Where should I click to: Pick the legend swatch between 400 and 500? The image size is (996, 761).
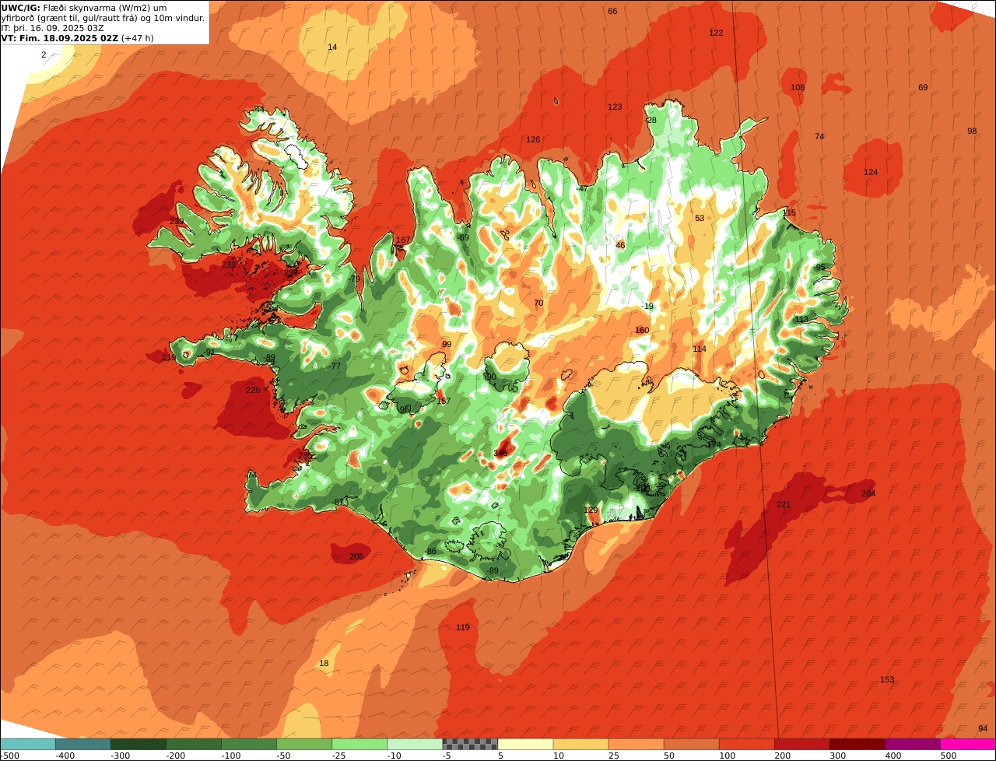[x=913, y=744]
